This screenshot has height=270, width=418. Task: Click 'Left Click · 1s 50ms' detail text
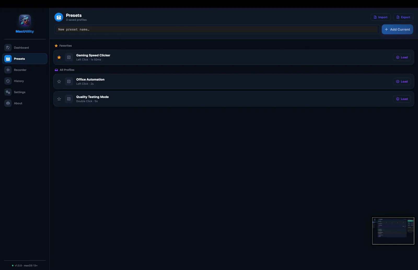(89, 60)
